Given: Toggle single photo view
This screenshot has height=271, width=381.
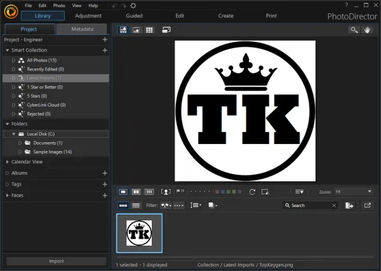Looking at the screenshot, I should [123, 192].
